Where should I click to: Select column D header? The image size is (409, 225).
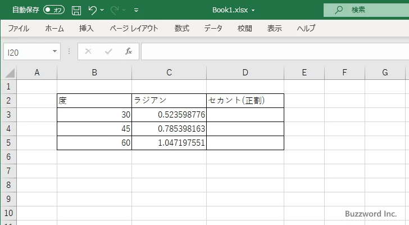pyautogui.click(x=245, y=73)
